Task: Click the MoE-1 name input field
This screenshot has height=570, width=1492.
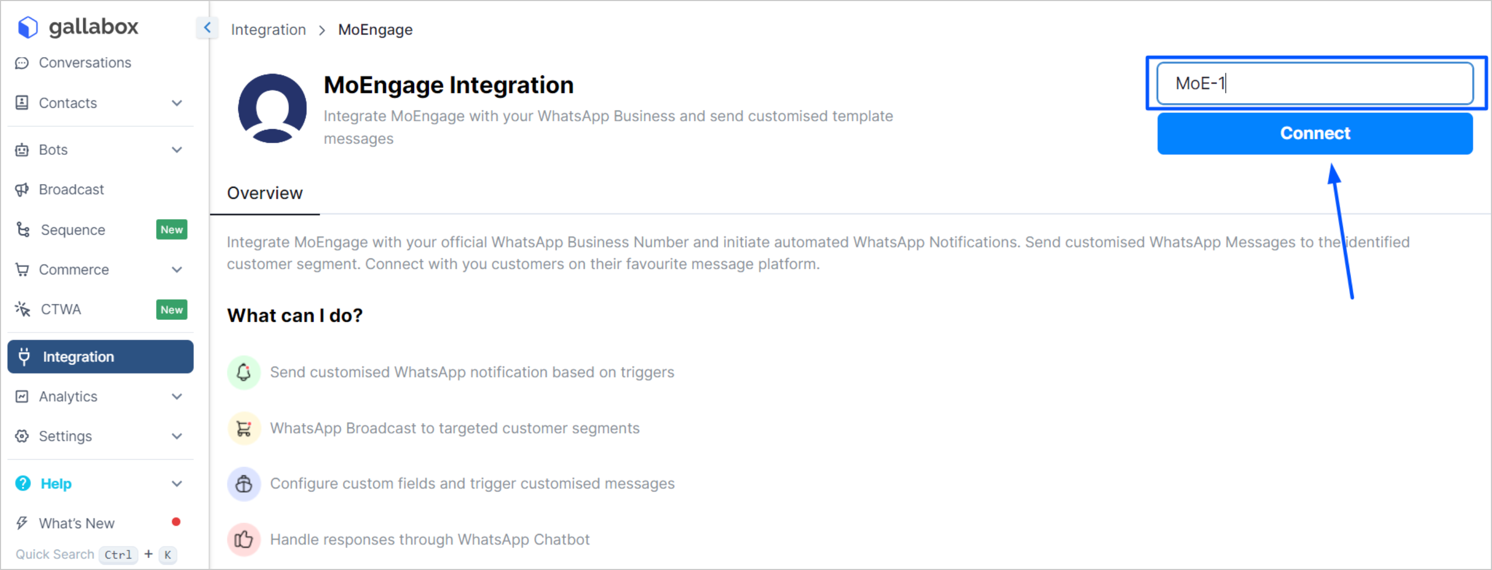Action: click(1315, 83)
